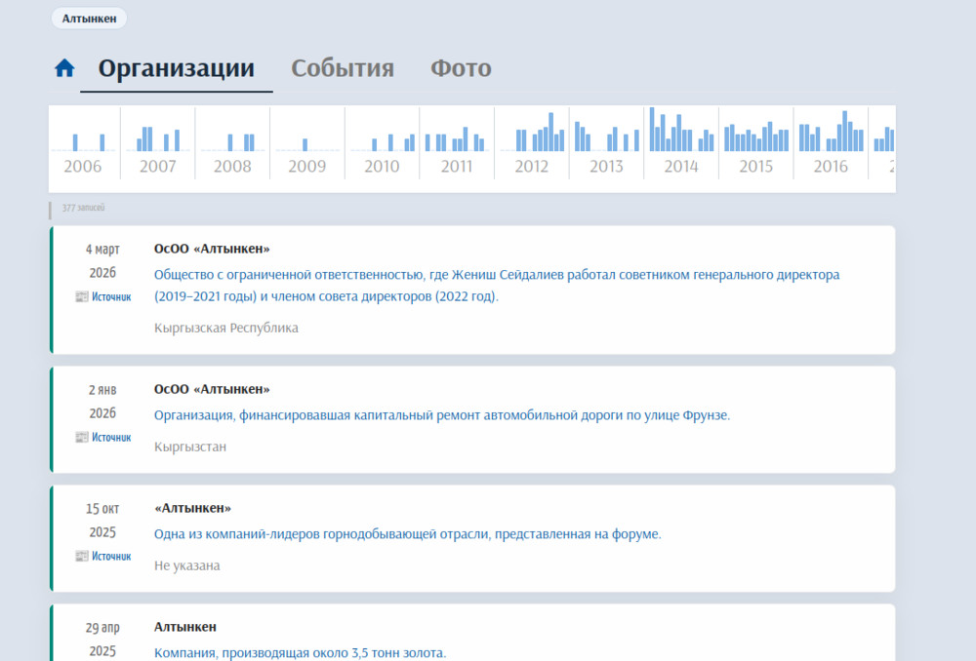The image size is (976, 661).
Task: Open the Фото tab
Action: (461, 68)
